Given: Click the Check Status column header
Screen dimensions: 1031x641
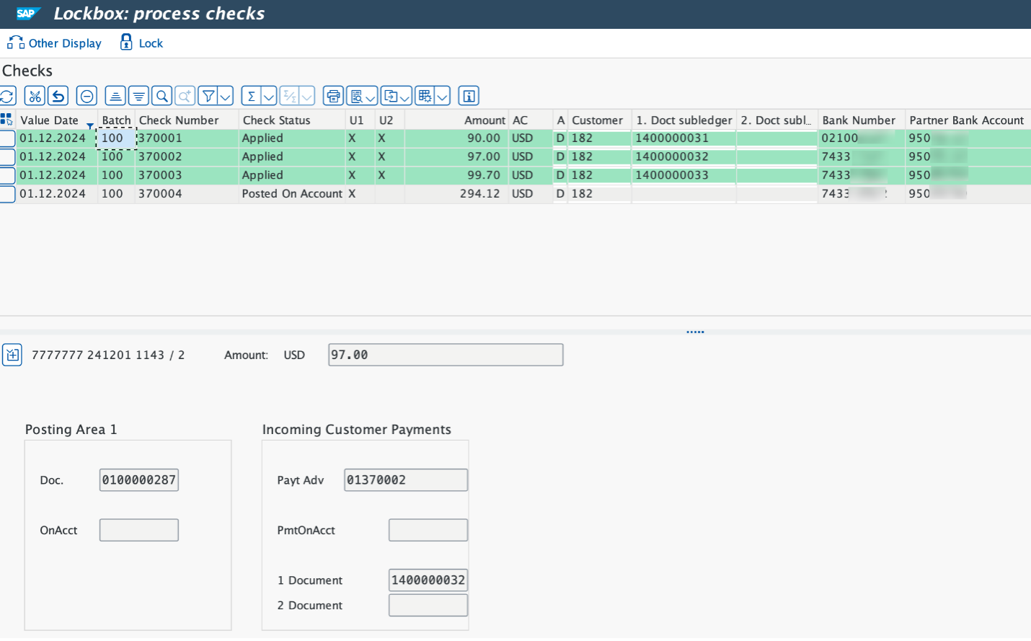Looking at the screenshot, I should pos(276,120).
